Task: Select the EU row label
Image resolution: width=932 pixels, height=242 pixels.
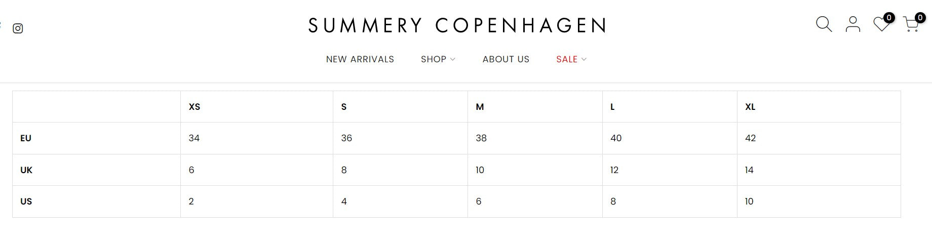Action: 26,138
